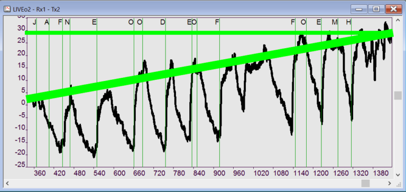Image resolution: width=406 pixels, height=192 pixels.
Task: Click the x-axis tick label 1380
Action: (x=381, y=173)
